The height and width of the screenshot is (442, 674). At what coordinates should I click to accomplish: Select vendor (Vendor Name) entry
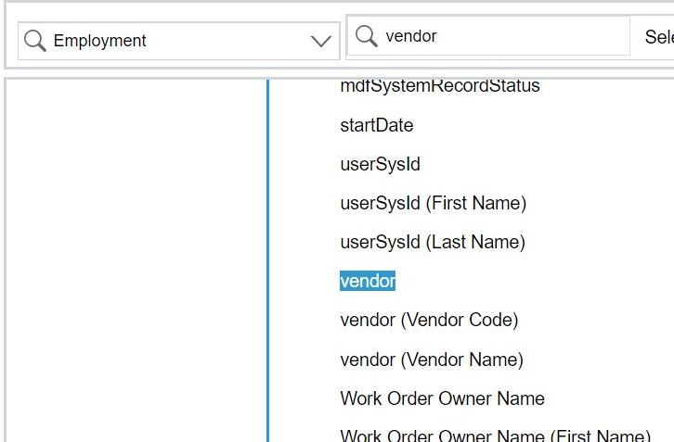pyautogui.click(x=432, y=360)
